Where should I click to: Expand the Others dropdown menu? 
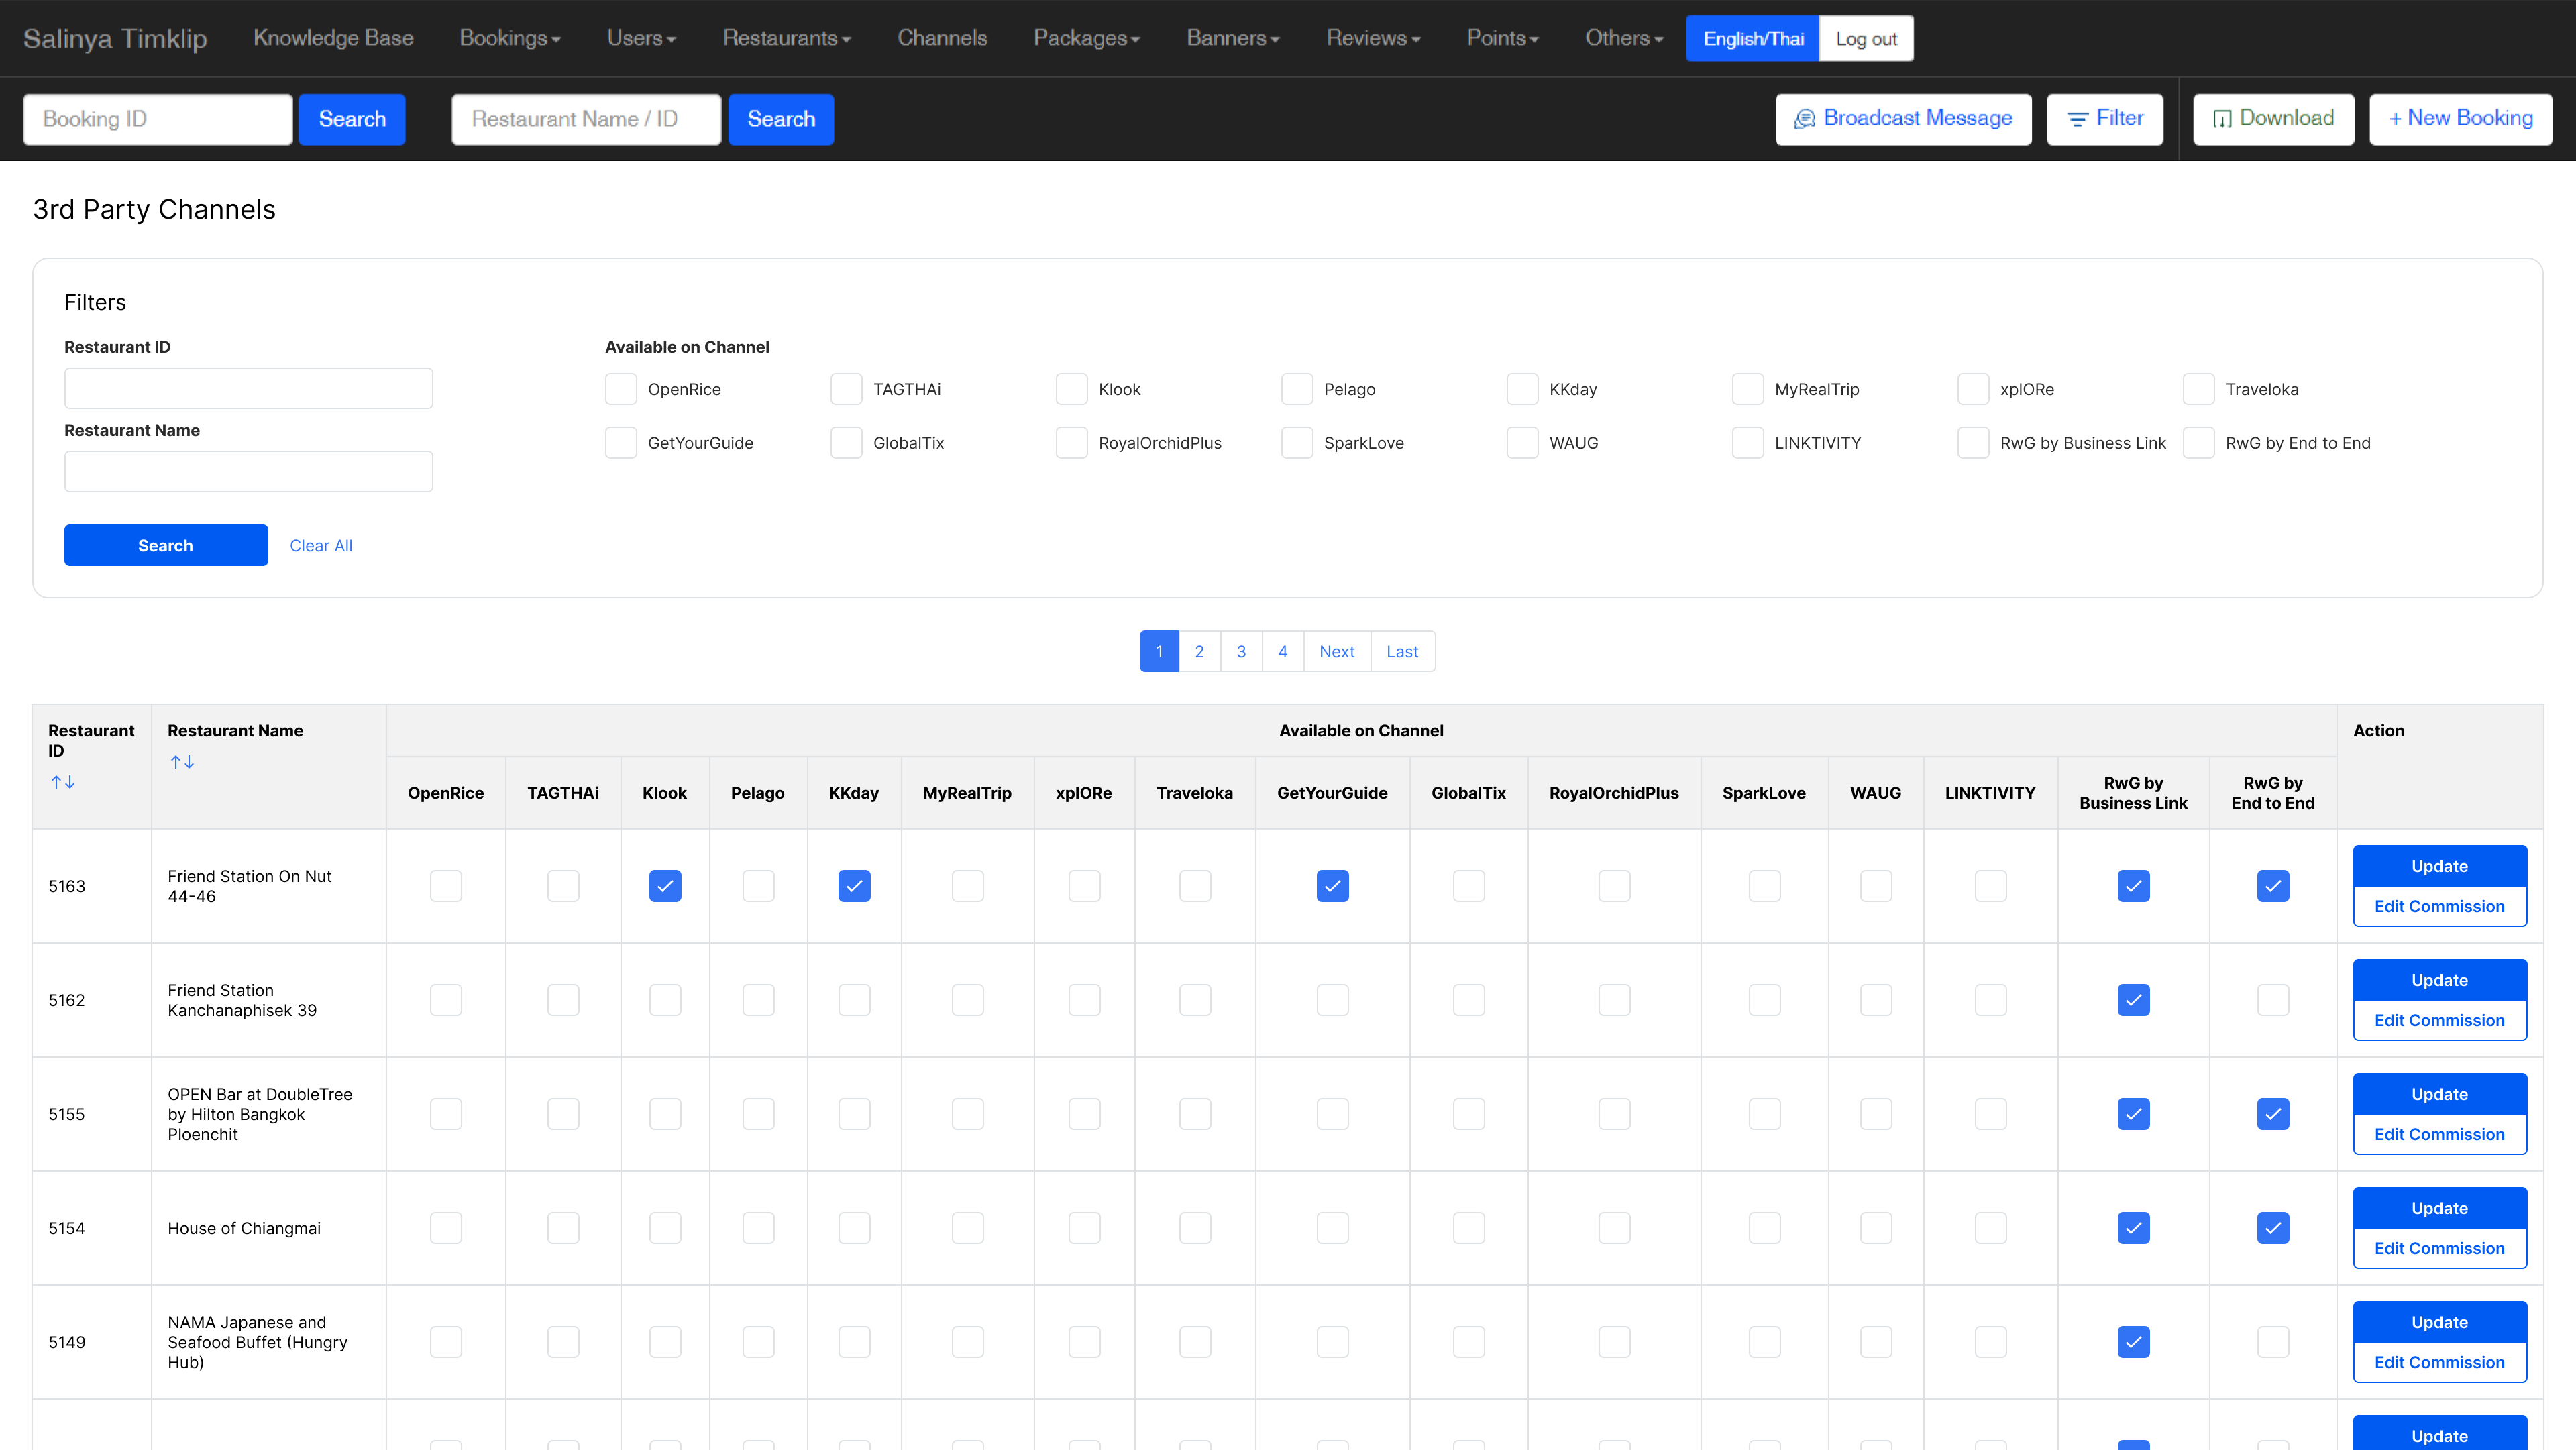tap(1623, 38)
